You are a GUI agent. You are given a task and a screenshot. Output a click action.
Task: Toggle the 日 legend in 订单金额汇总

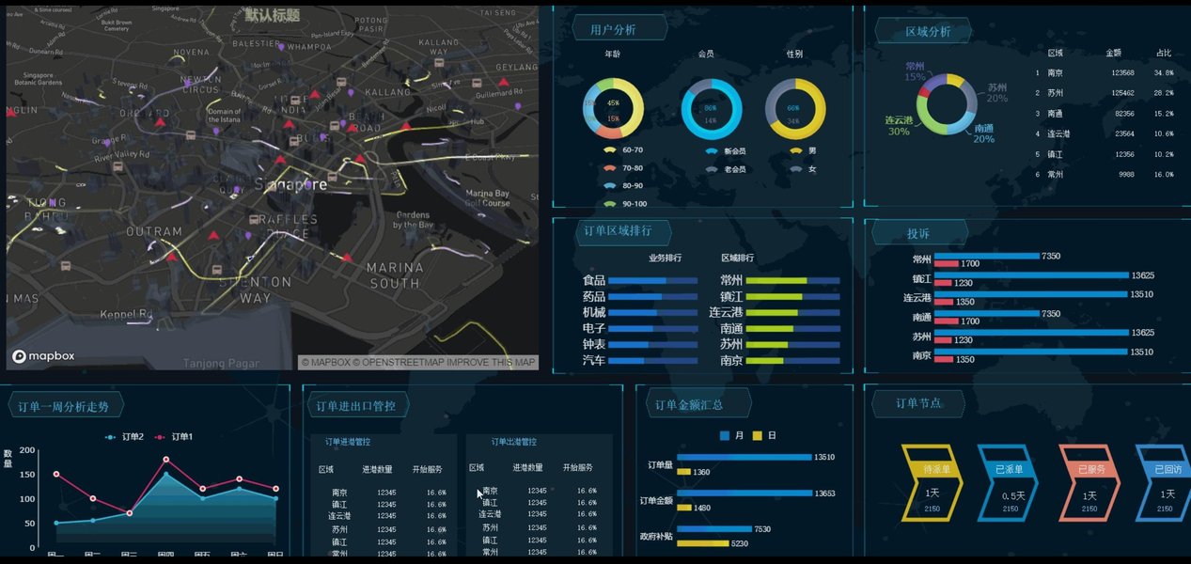pos(764,436)
